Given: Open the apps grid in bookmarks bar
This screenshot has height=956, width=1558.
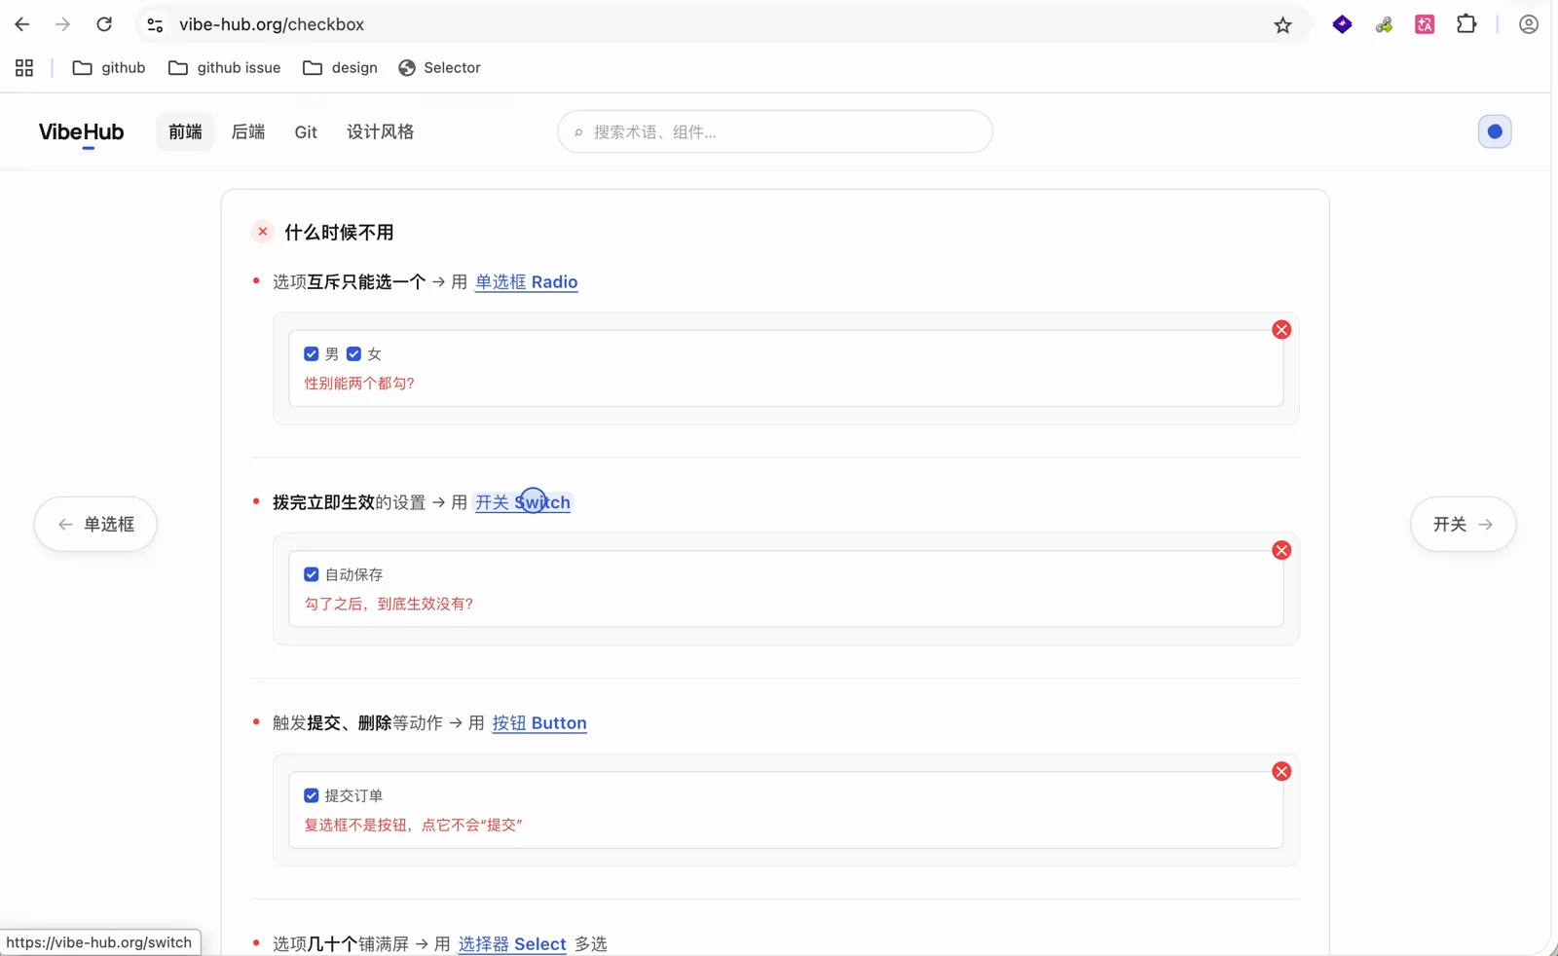Looking at the screenshot, I should pos(24,67).
